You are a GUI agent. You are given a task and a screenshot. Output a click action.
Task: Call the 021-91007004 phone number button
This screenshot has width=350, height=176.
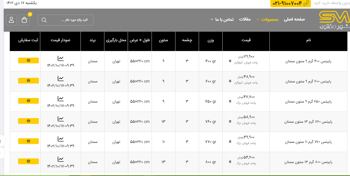[x=290, y=3]
